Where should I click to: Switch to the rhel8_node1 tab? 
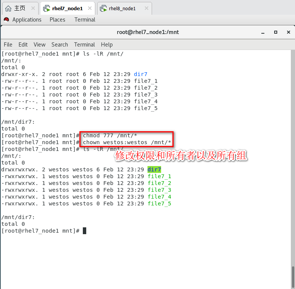pos(124,8)
